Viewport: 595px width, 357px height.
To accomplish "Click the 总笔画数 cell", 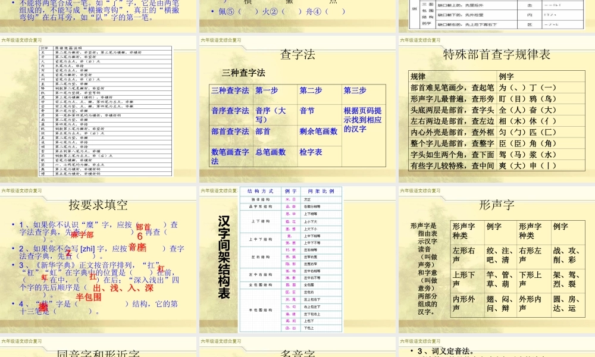I will [x=270, y=152].
